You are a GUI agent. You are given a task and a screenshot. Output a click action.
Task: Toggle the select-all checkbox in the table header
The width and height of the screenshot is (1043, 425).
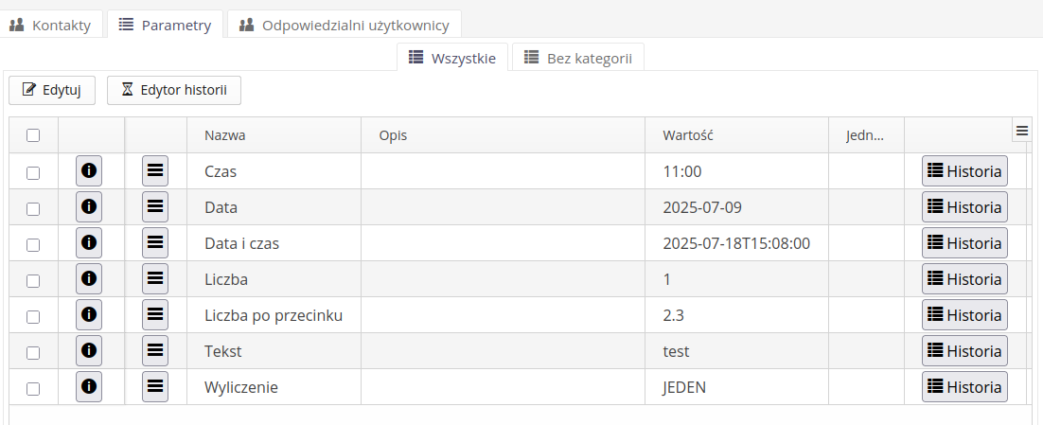(x=33, y=135)
